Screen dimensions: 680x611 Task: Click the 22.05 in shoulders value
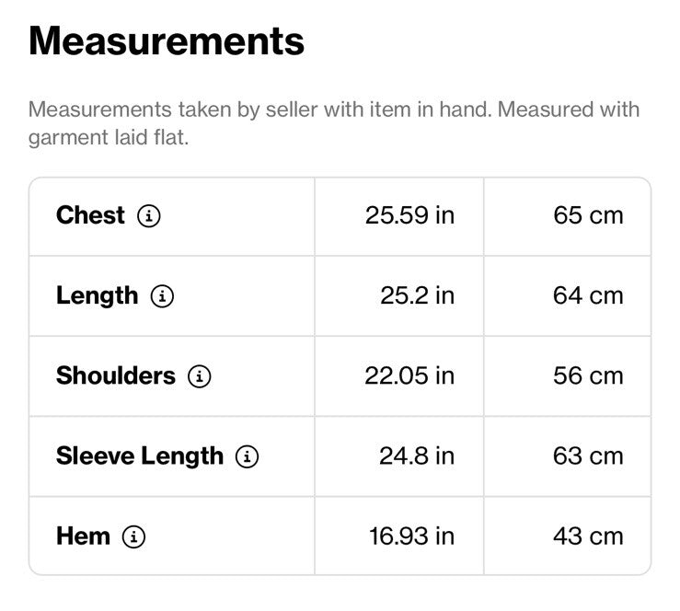coord(409,376)
